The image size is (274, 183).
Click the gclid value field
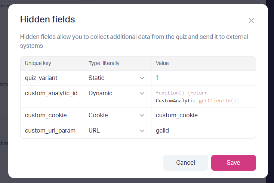(203, 131)
